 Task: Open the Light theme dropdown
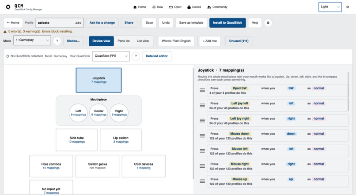tap(330, 7)
